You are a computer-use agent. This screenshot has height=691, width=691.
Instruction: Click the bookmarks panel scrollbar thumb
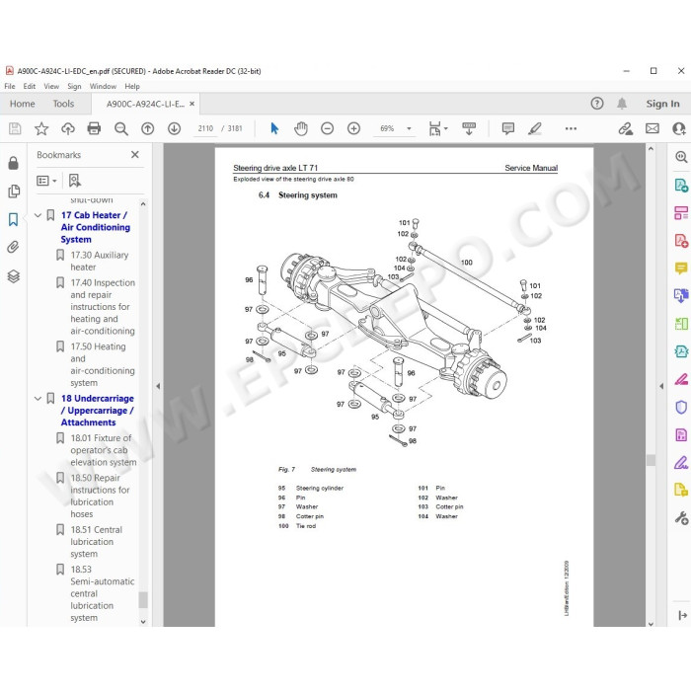pos(143,600)
